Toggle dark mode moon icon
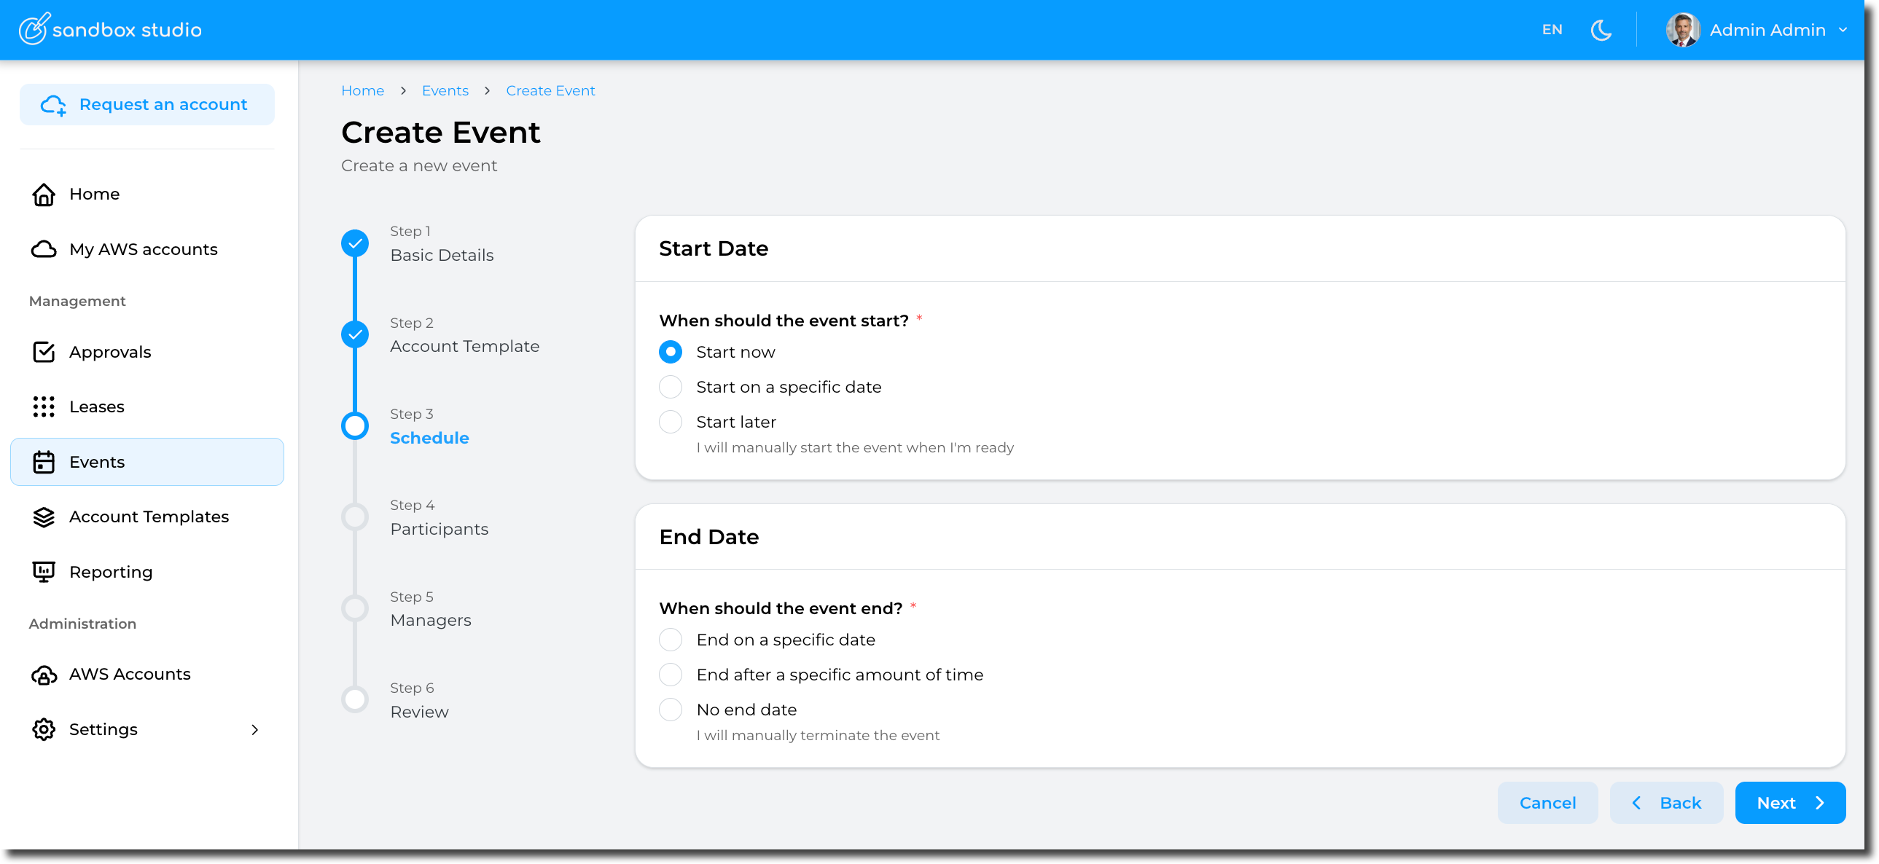Image resolution: width=1879 pixels, height=864 pixels. pyautogui.click(x=1601, y=30)
